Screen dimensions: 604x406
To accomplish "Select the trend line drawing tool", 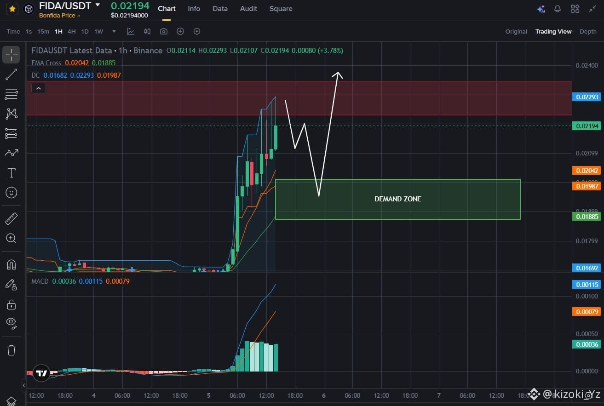I will [12, 74].
